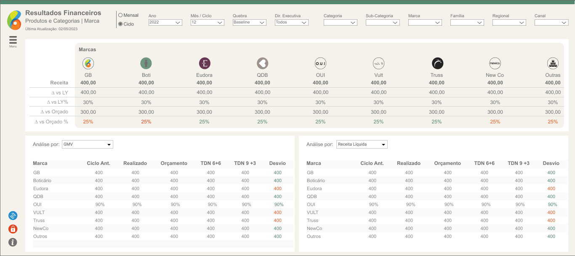Open the Ano dropdown showing 2022
Screen dimensions: 575x256
pos(165,23)
